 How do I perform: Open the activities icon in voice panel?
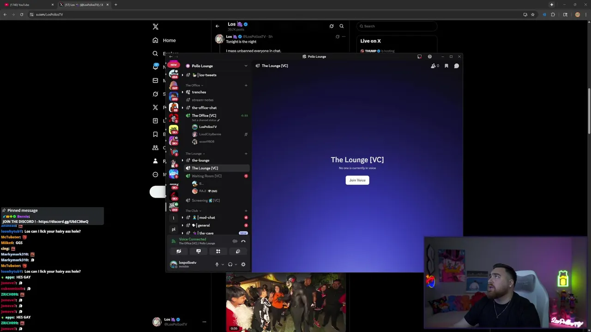point(218,251)
